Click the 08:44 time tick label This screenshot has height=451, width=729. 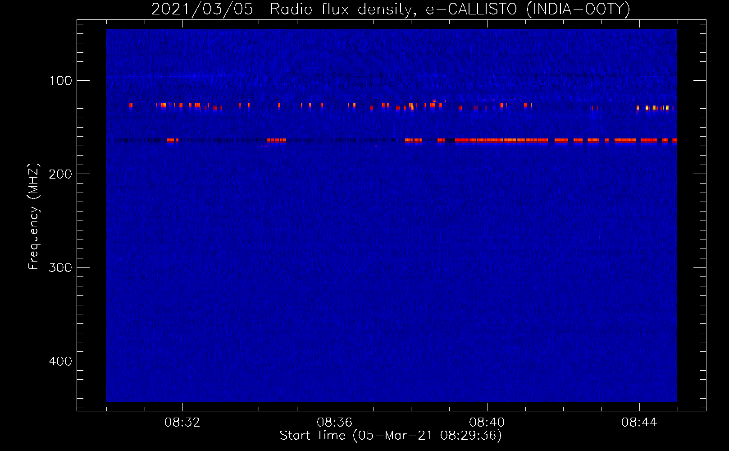click(x=639, y=423)
